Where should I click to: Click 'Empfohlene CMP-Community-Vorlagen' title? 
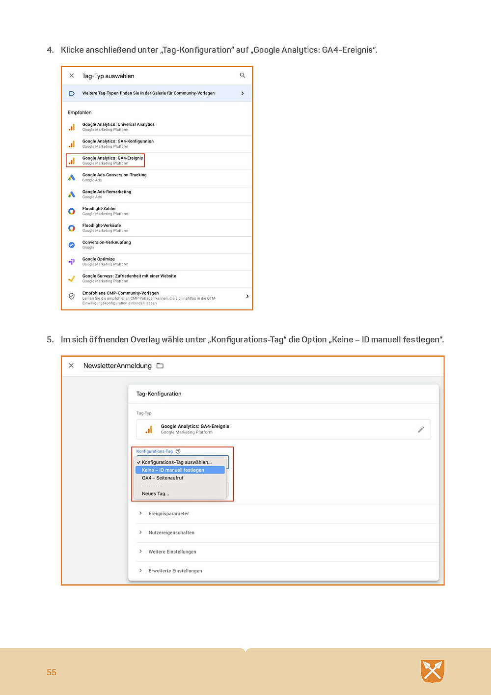click(x=120, y=293)
